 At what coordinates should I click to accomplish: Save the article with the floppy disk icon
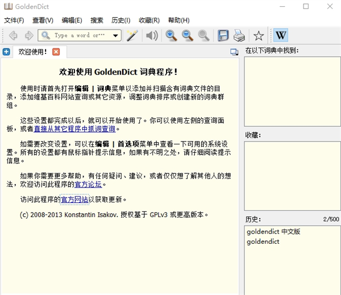[x=223, y=35]
